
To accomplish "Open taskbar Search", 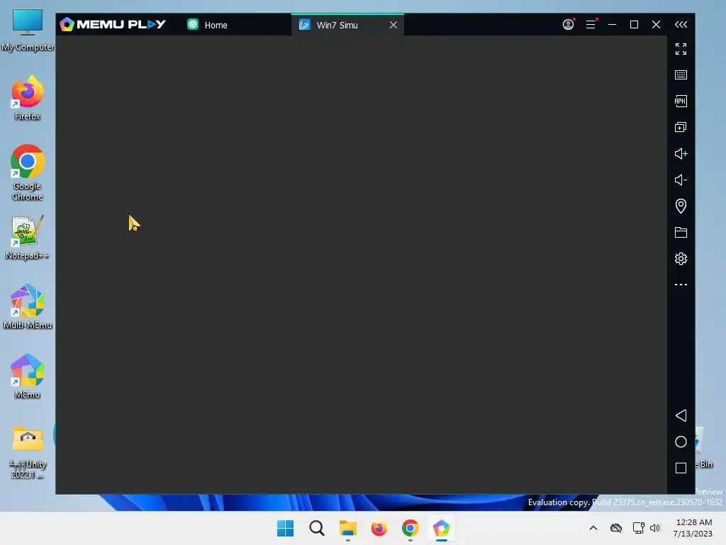I will [317, 528].
